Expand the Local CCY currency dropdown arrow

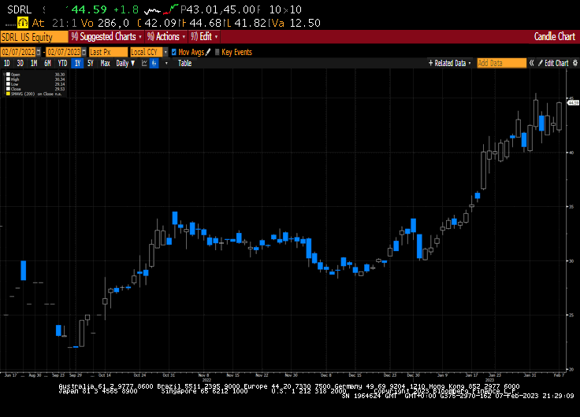point(165,52)
